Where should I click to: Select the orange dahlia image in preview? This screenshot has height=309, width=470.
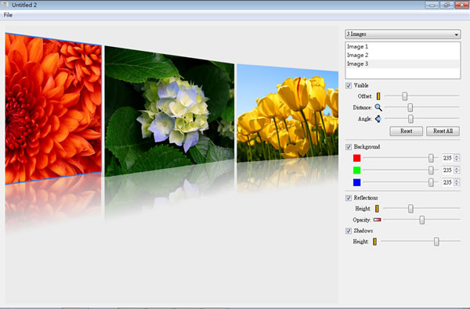(x=53, y=109)
